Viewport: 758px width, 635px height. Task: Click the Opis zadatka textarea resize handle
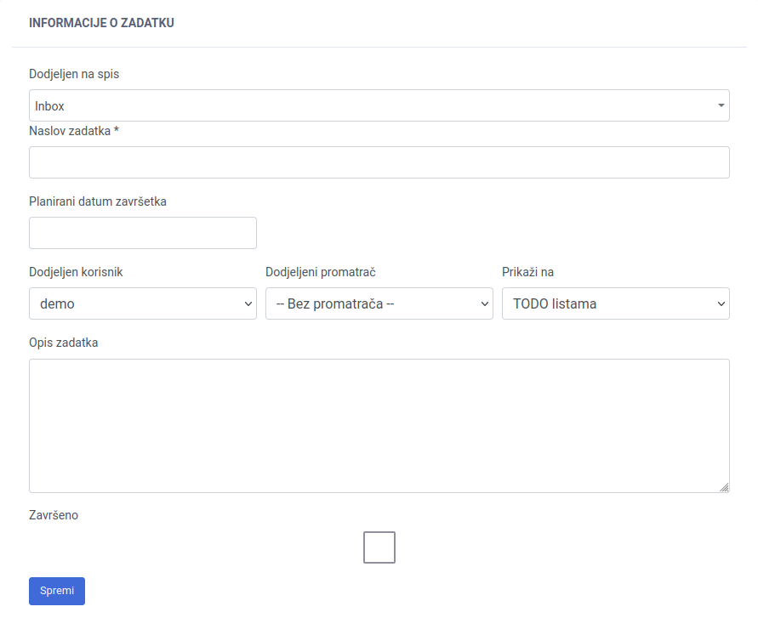(x=724, y=487)
